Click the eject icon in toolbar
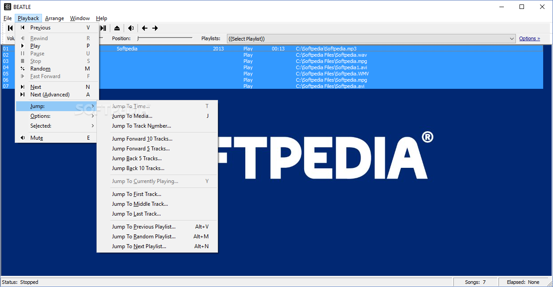The height and width of the screenshot is (287, 553). tap(117, 28)
